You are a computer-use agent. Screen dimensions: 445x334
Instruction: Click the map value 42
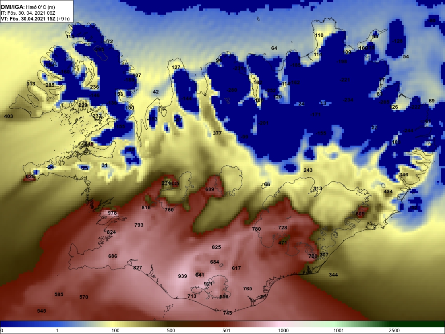156,92
